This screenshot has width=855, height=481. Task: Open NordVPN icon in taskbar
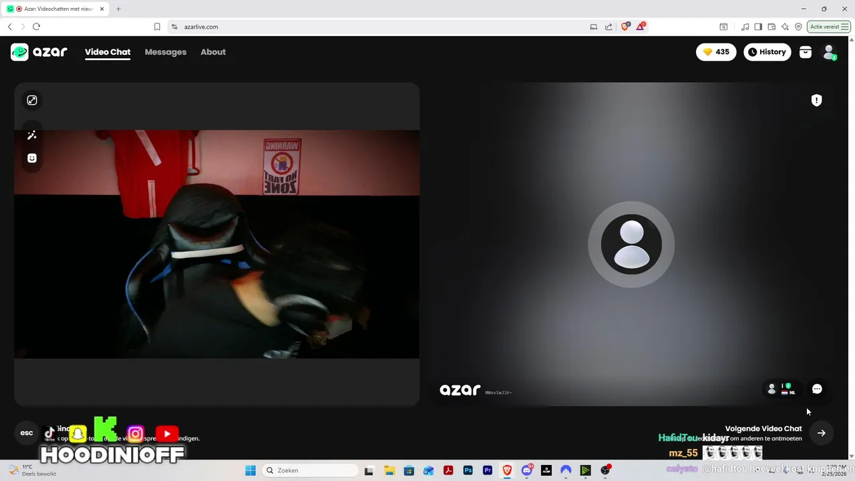566,470
